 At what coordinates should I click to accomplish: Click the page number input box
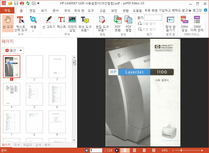[96, 150]
